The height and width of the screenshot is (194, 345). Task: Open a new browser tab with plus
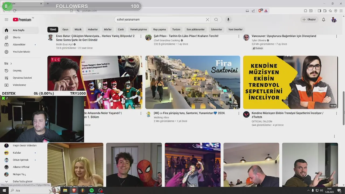click(x=48, y=4)
